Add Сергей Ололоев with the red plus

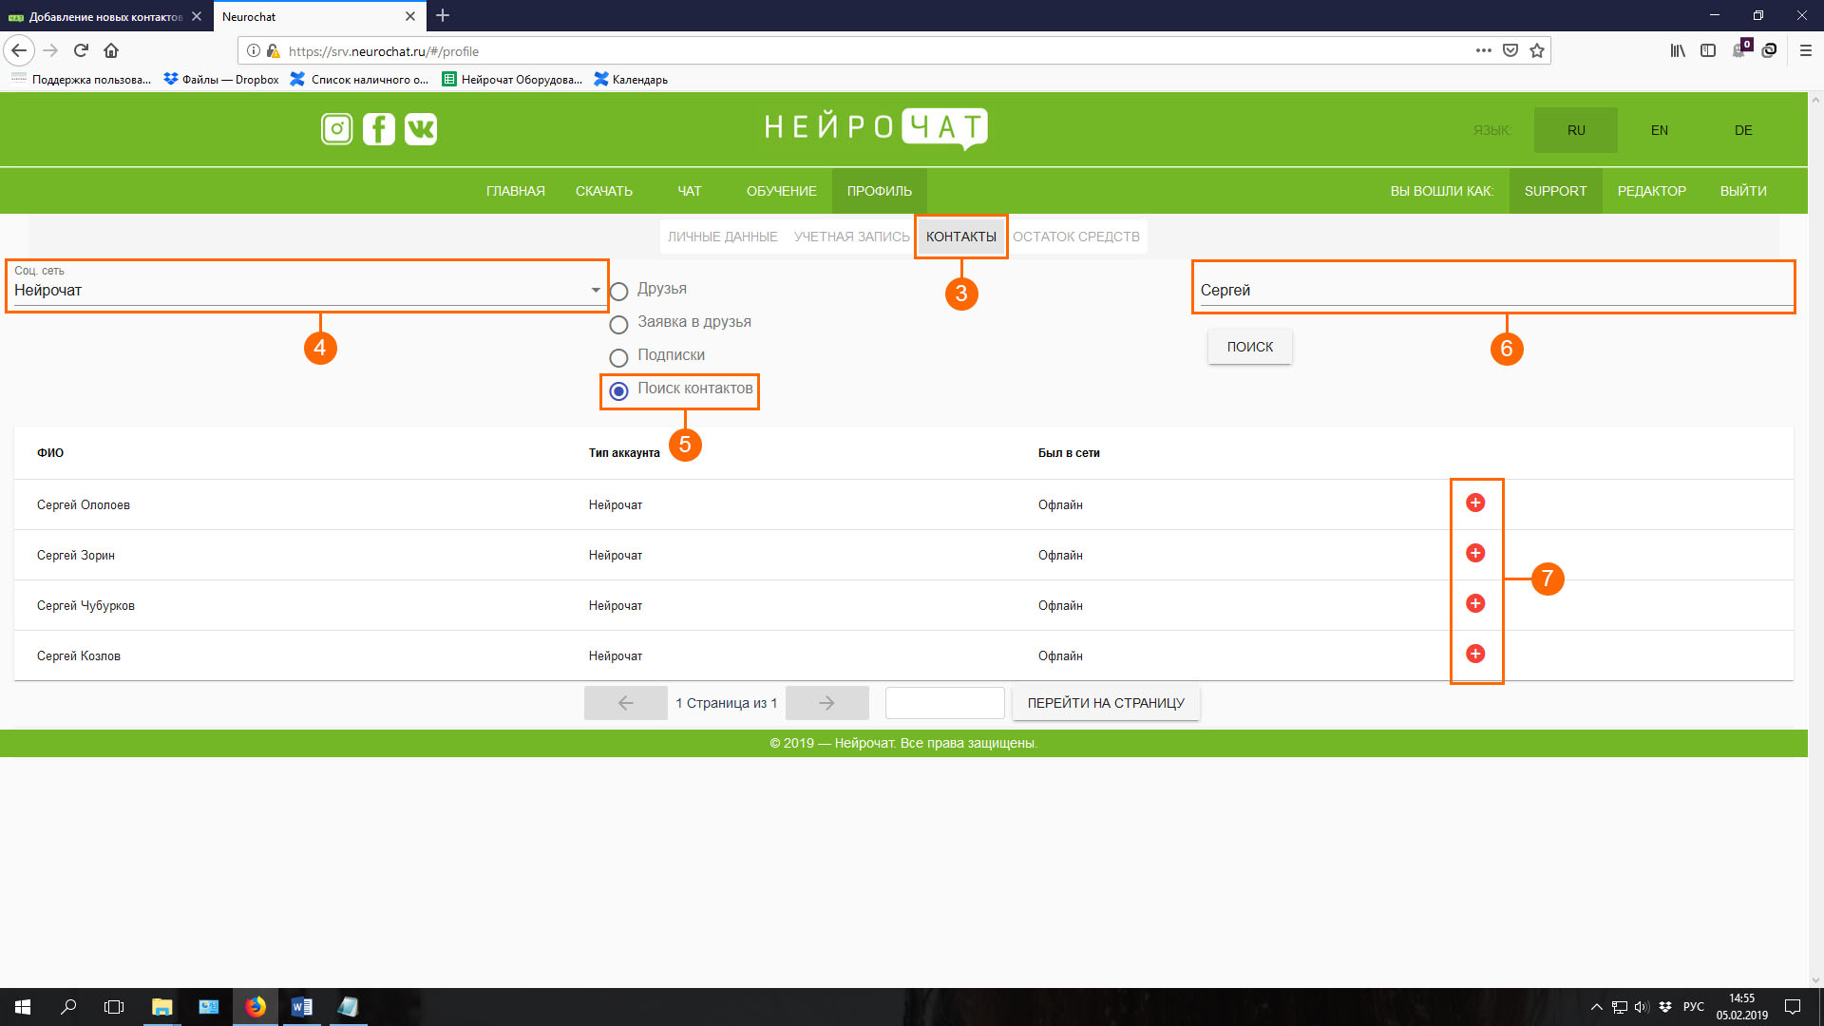[x=1475, y=503]
